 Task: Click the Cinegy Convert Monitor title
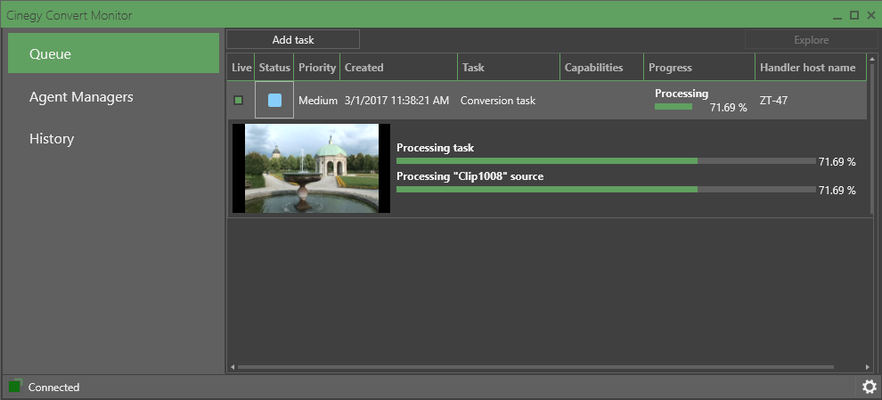pyautogui.click(x=69, y=15)
